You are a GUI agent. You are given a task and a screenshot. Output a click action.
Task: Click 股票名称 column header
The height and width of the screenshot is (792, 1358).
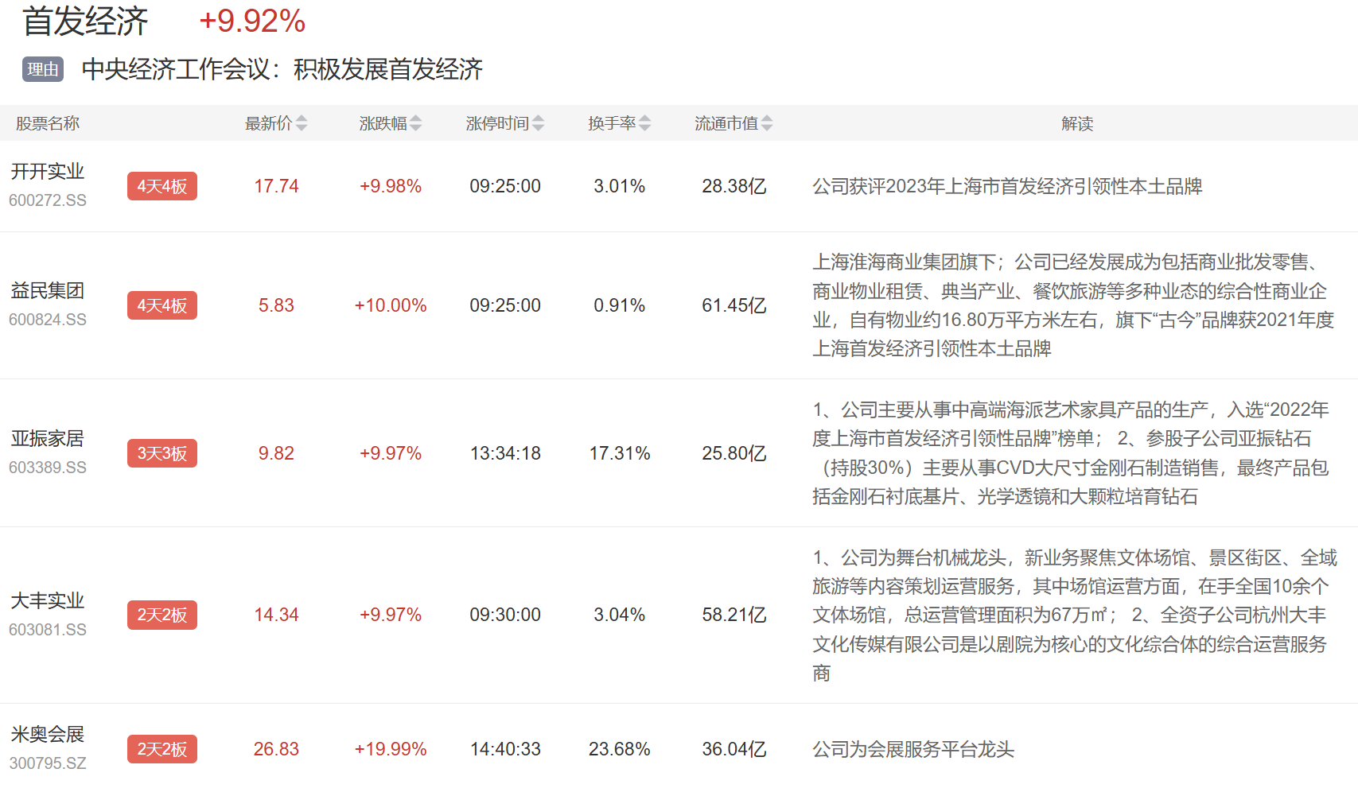[48, 123]
